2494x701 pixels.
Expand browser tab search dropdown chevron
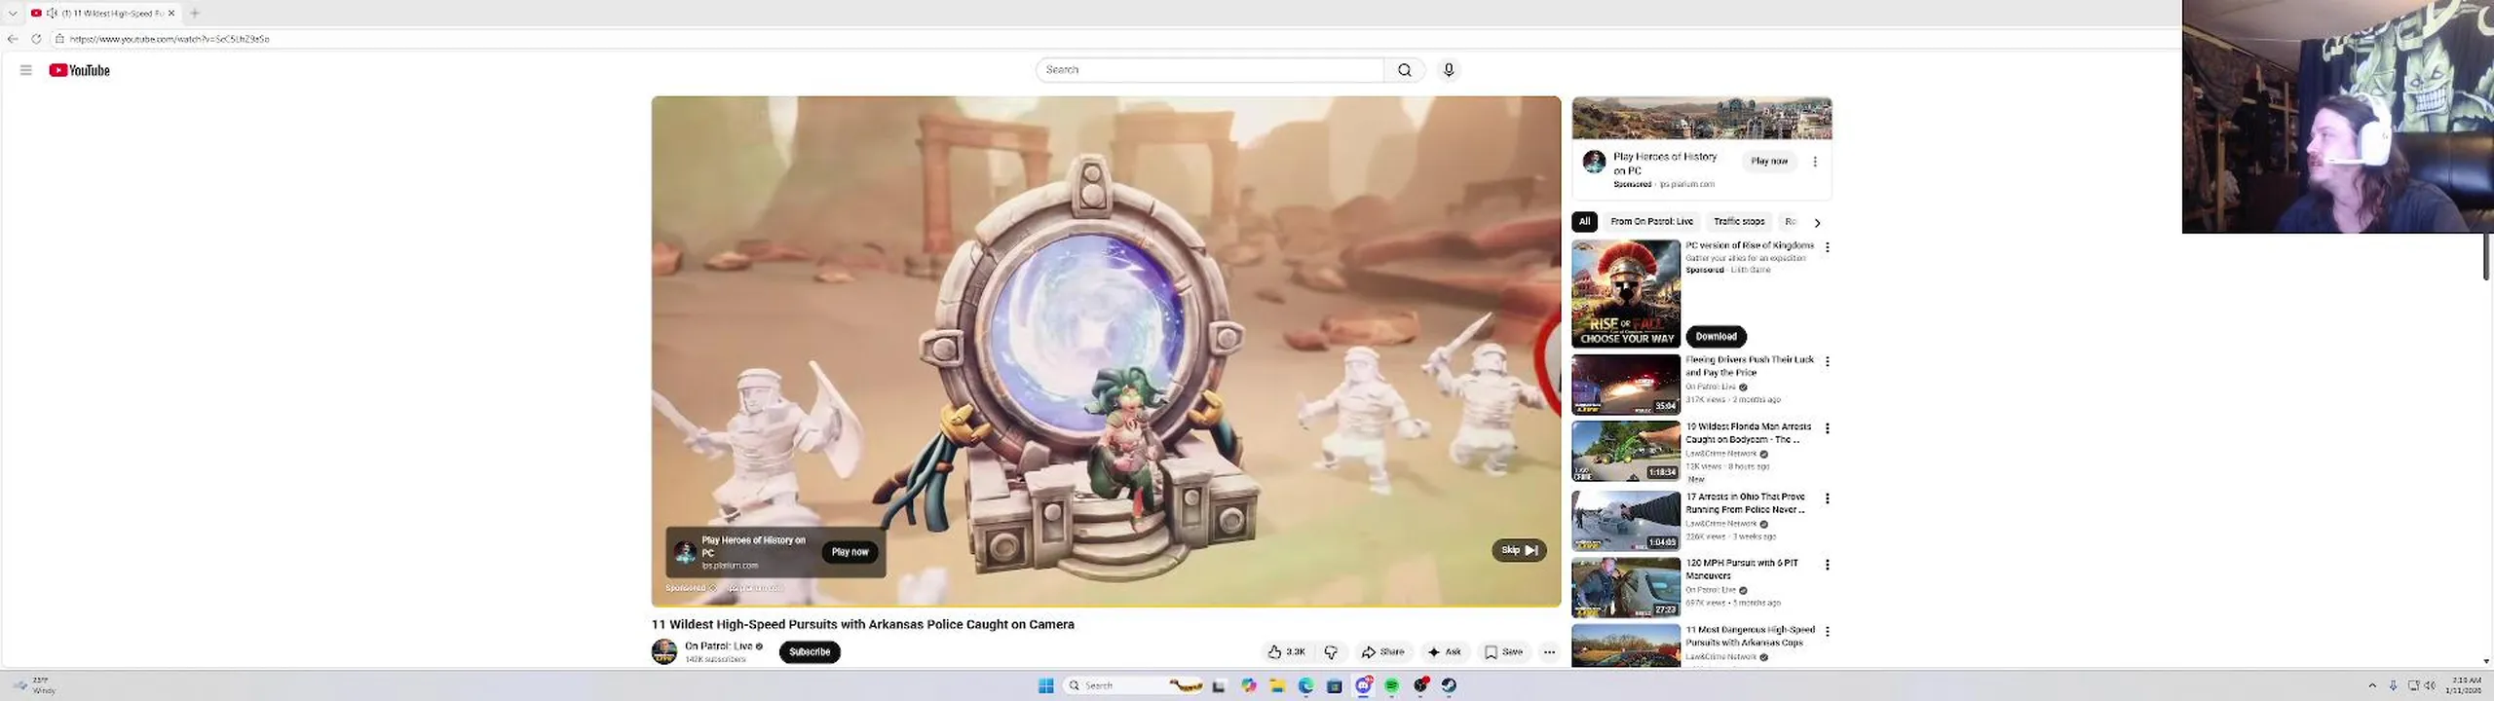[x=13, y=13]
